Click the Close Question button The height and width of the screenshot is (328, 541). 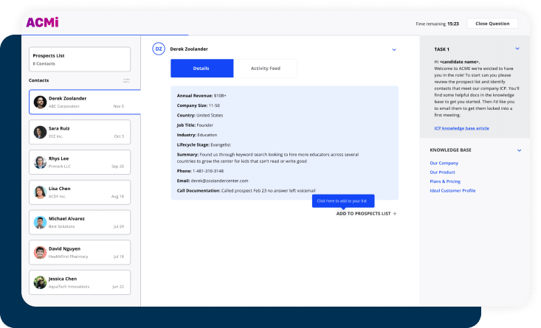click(492, 24)
